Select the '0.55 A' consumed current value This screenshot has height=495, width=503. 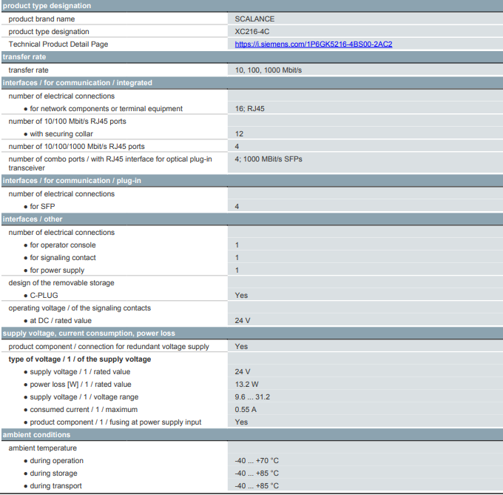246,410
